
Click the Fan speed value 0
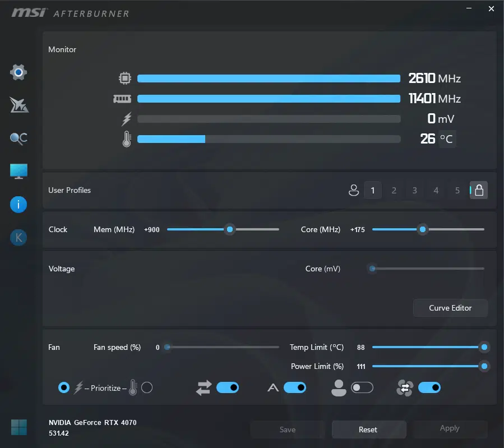tap(158, 348)
